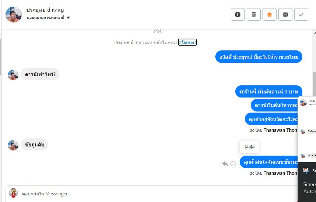Open ประยุทธ สำราญ profile picture in header
Image resolution: width=316 pixels, height=202 pixels.
coord(14,14)
